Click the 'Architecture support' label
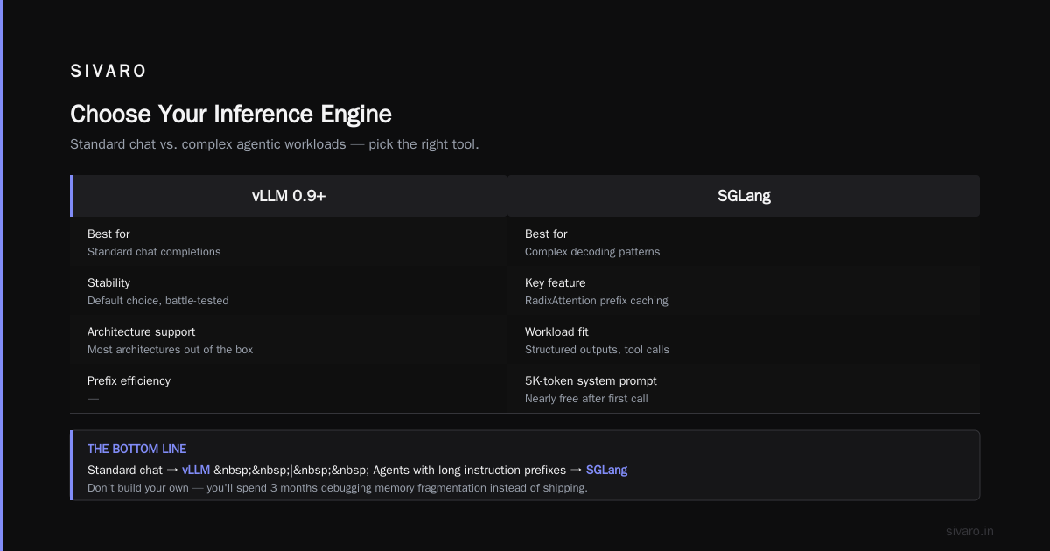Image resolution: width=1050 pixels, height=551 pixels. click(141, 332)
